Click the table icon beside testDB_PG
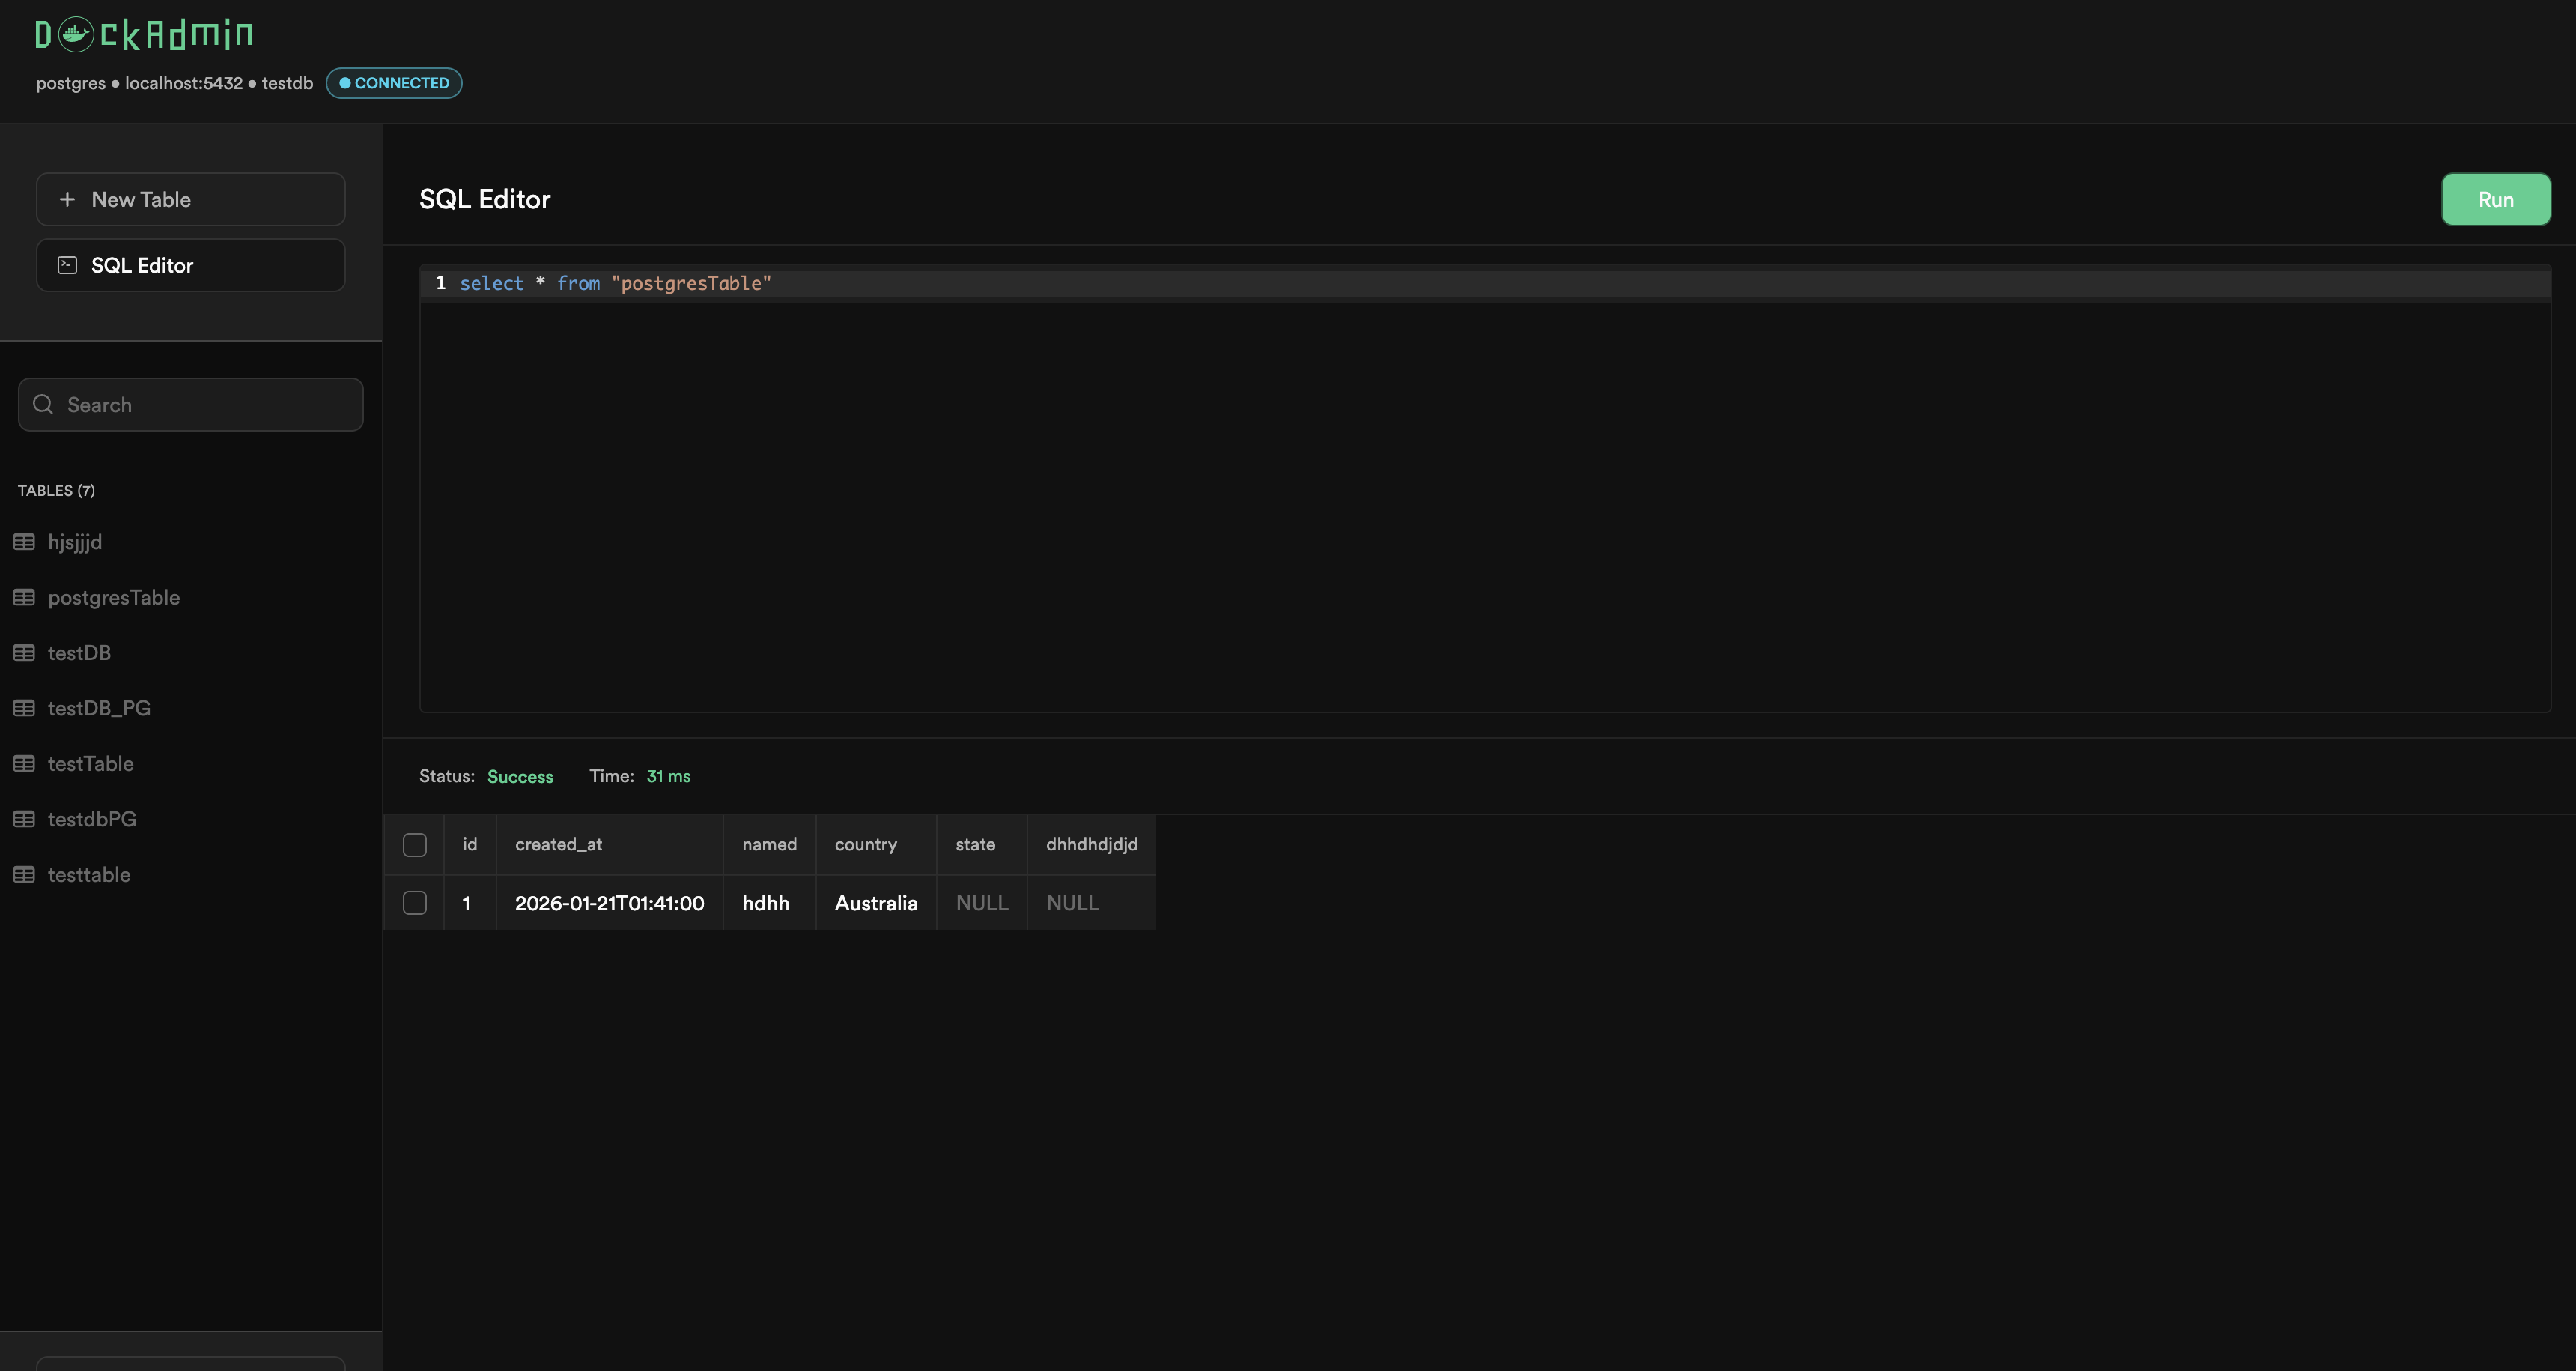The height and width of the screenshot is (1371, 2576). click(x=24, y=707)
